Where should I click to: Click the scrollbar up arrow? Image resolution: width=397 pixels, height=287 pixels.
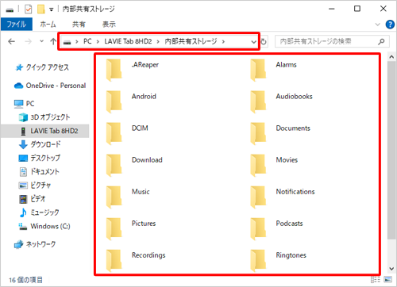tap(391, 57)
